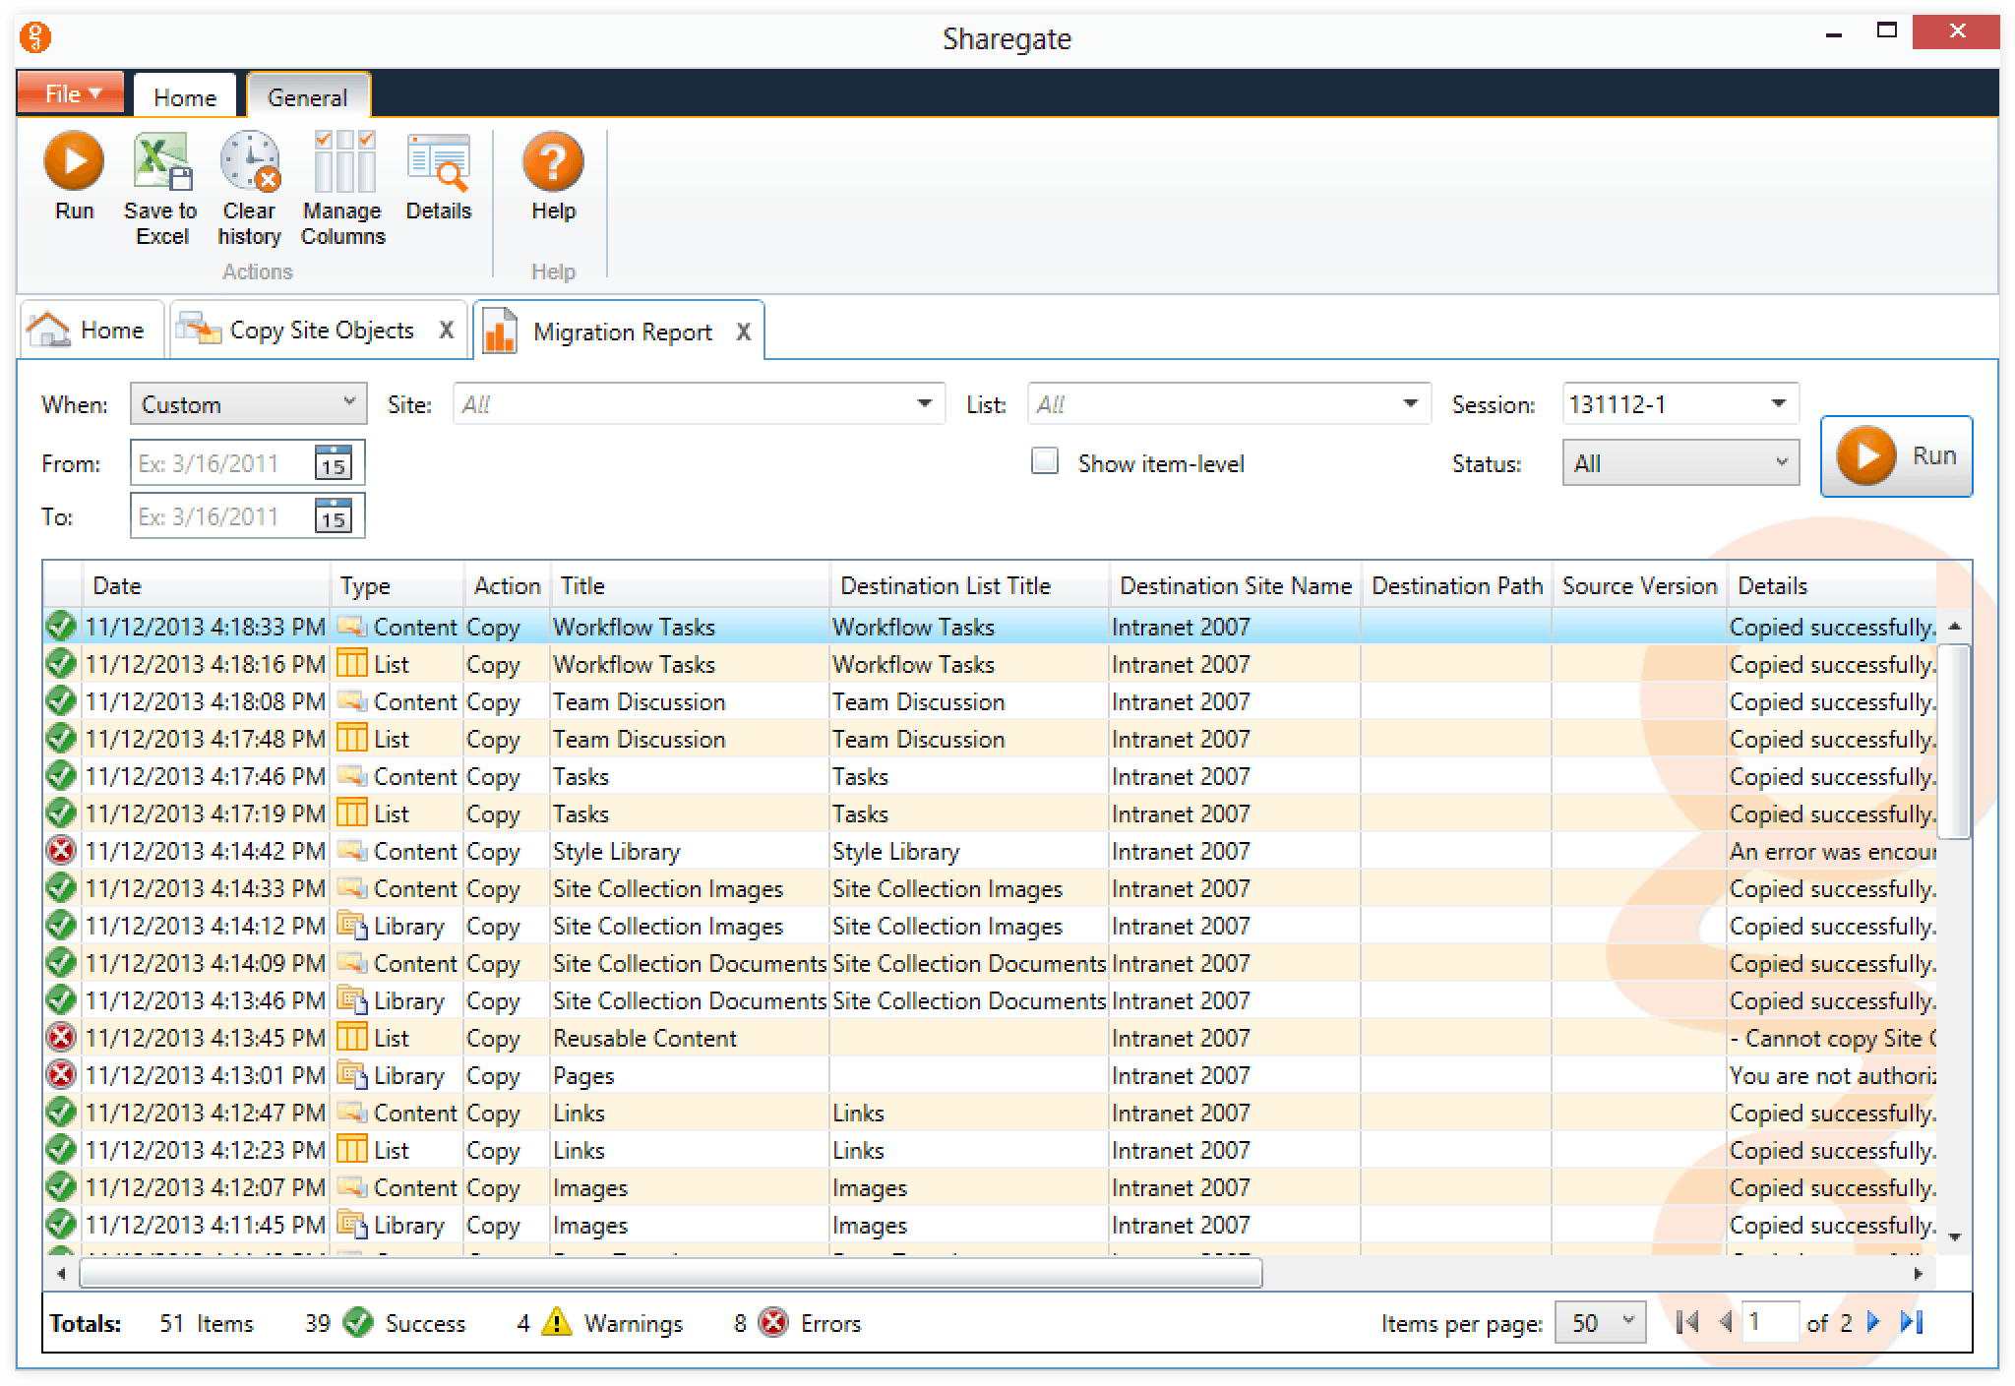
Task: Click Save to Excel ribbon icon
Action: tap(162, 162)
